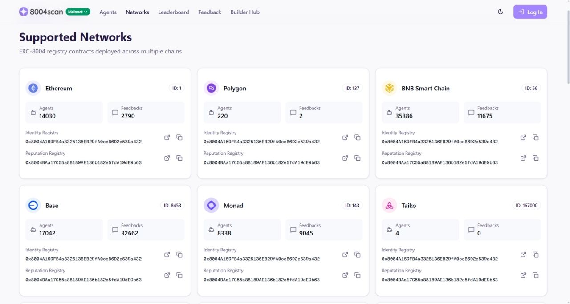
Task: Click the 8004scan logo
Action: point(41,12)
